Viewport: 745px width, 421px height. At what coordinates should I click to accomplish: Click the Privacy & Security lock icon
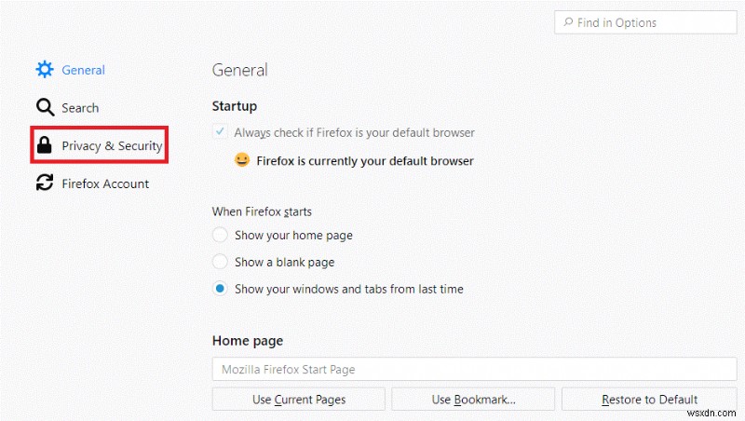44,146
